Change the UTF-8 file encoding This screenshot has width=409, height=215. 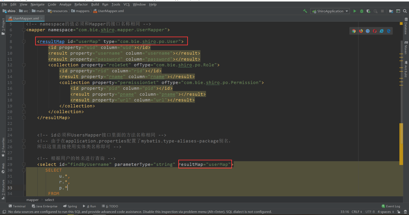click(x=370, y=212)
